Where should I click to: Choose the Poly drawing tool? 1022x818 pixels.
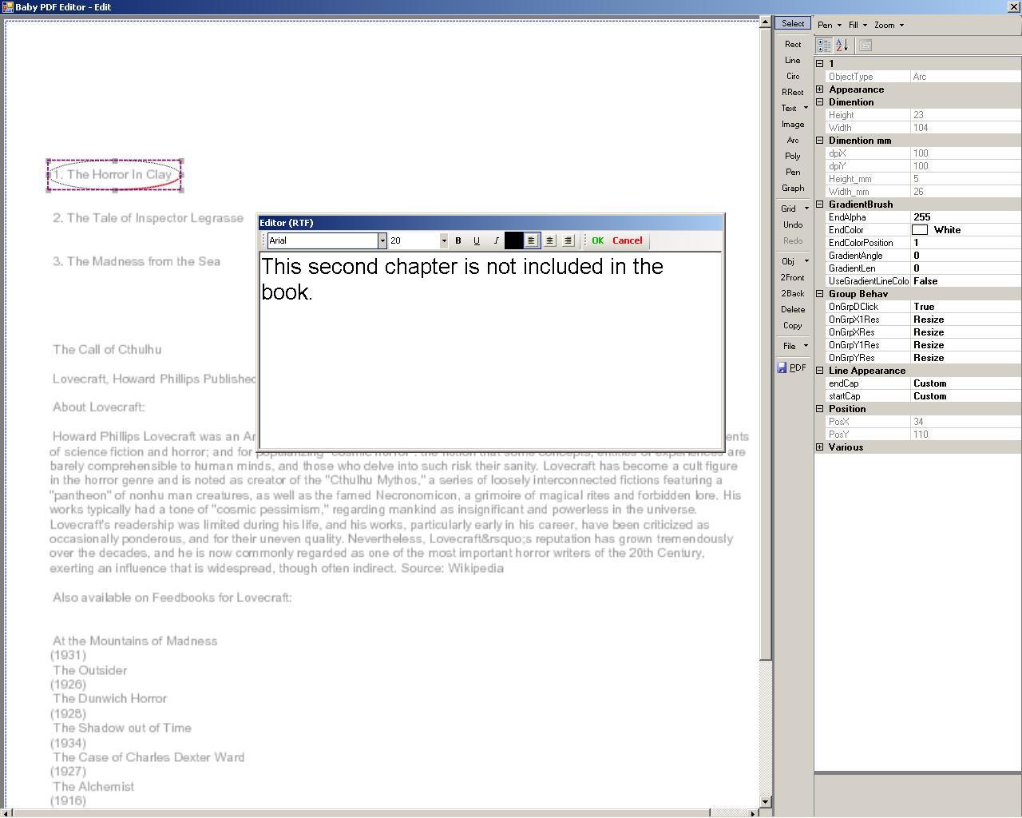[x=793, y=157]
